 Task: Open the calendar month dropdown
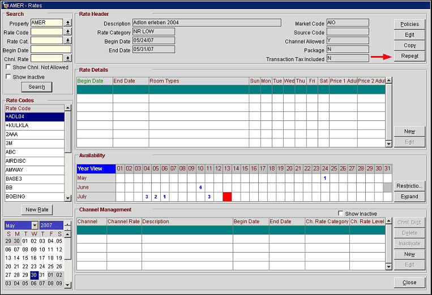click(x=34, y=225)
